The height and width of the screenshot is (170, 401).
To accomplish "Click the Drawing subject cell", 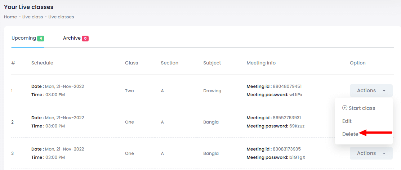I will (212, 91).
